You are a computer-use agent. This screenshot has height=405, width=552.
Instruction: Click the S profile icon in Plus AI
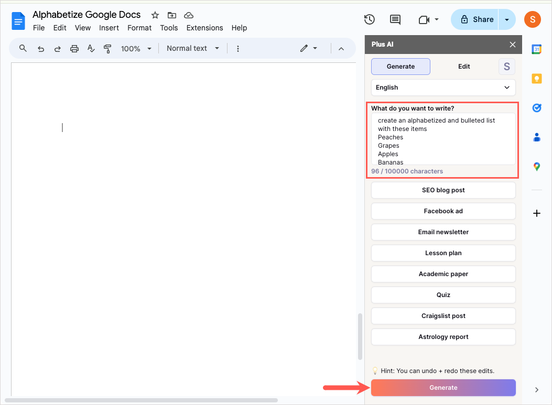[x=507, y=67]
